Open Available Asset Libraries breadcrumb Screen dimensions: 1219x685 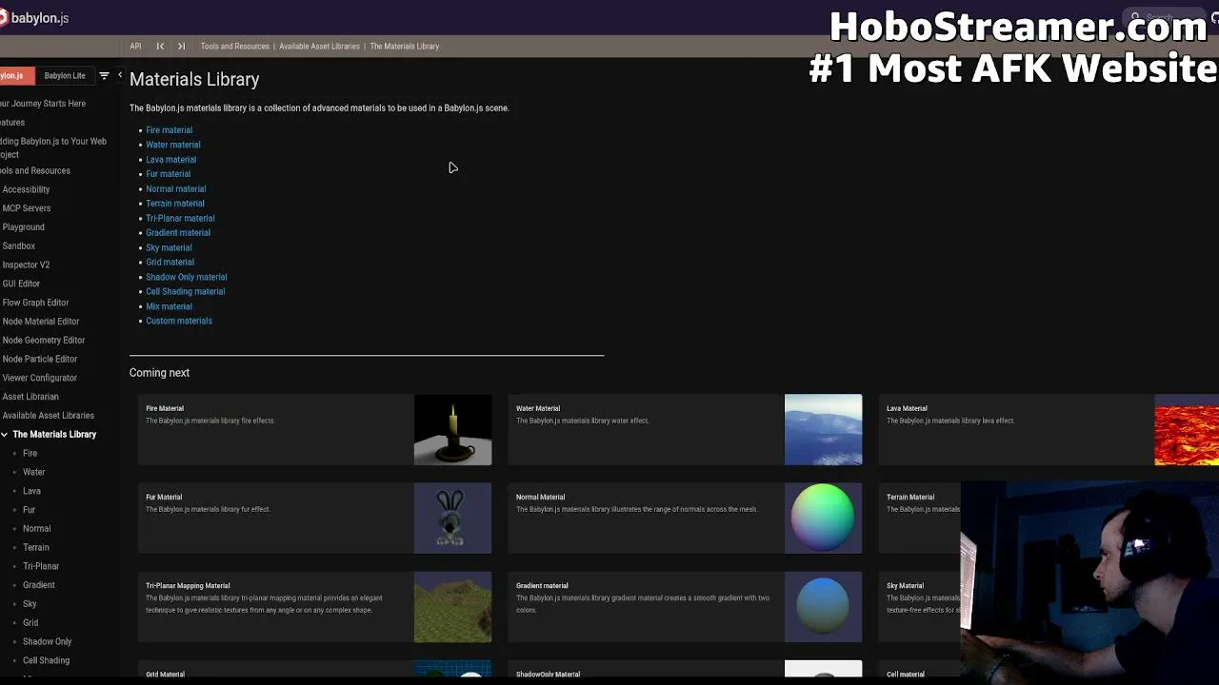pyautogui.click(x=319, y=47)
